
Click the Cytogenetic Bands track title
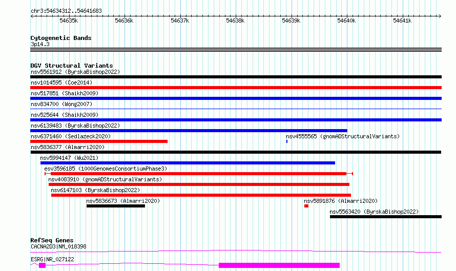[61, 38]
